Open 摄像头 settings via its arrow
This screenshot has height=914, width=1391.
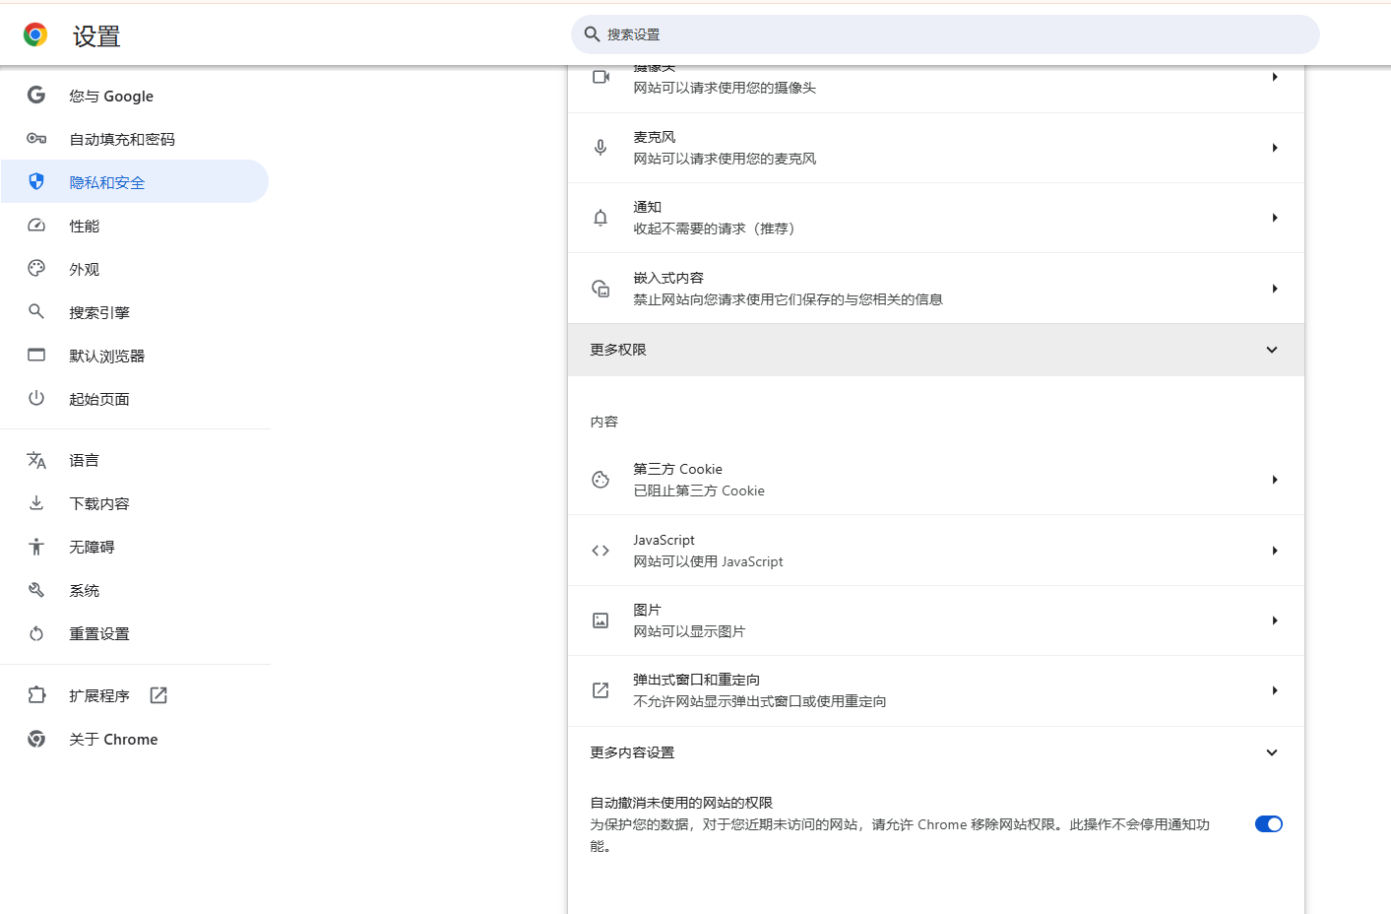[1275, 77]
